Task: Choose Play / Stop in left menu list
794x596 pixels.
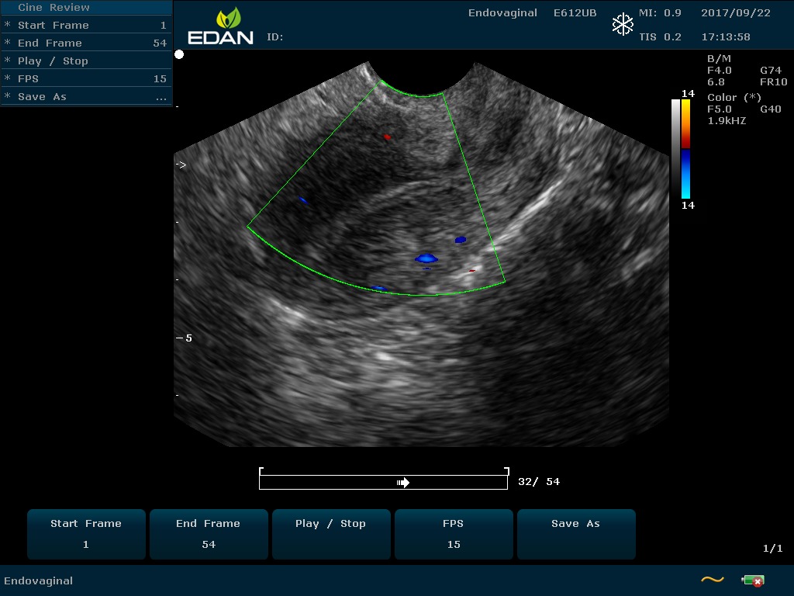Action: [85, 61]
